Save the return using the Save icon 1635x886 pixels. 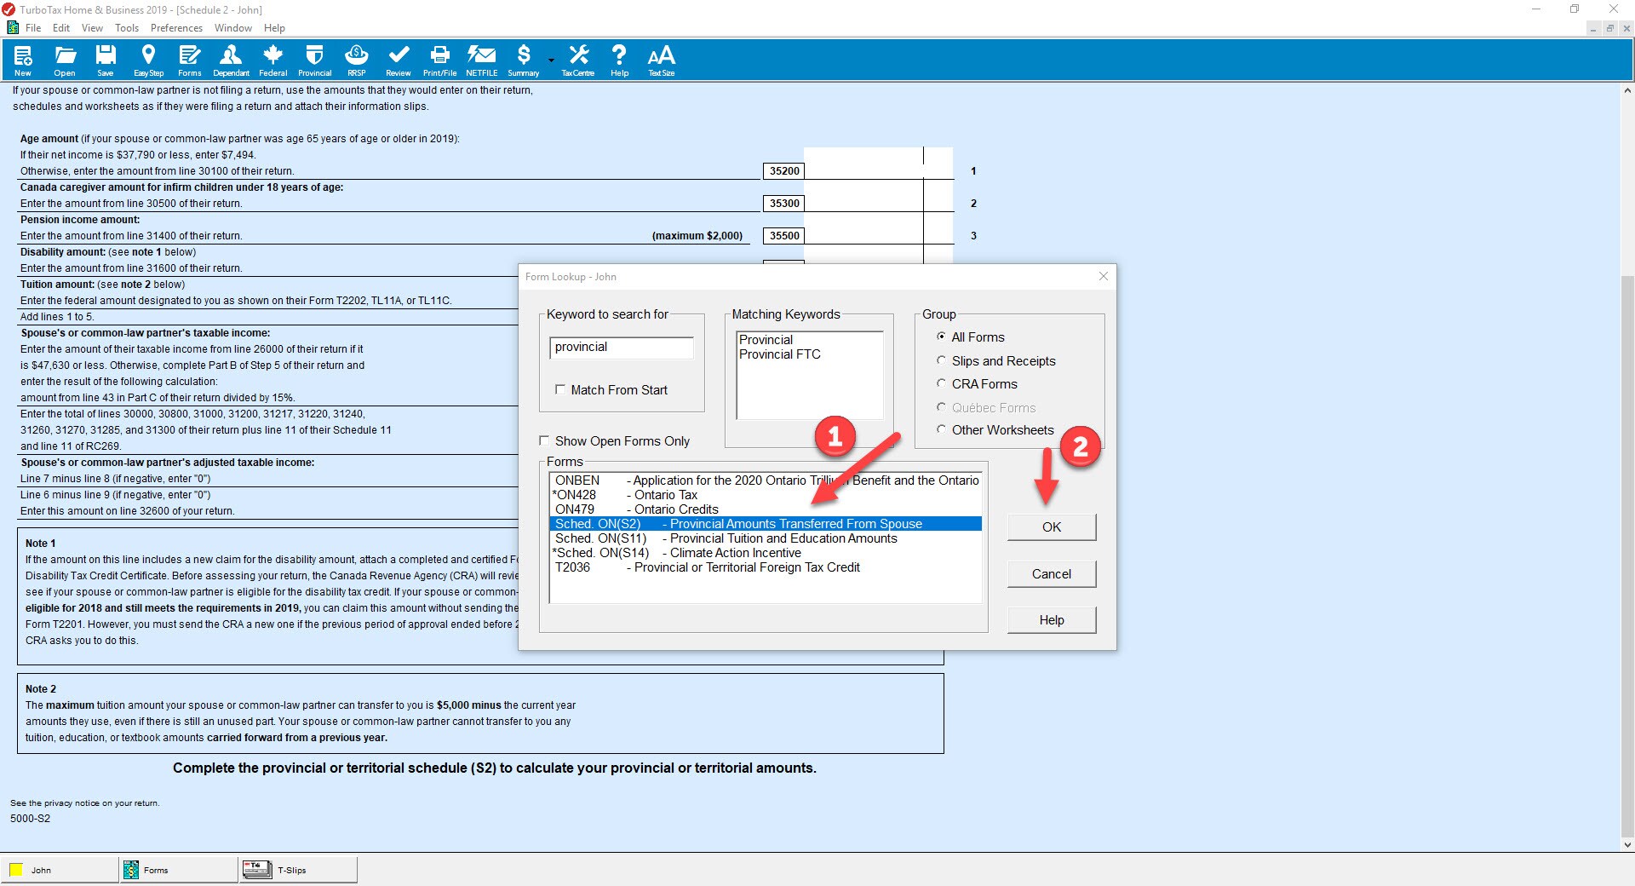point(106,60)
